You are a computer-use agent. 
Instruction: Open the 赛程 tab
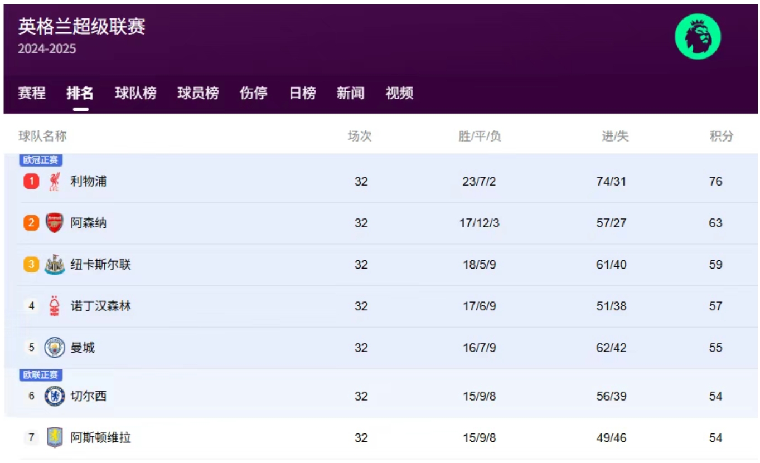tap(32, 93)
